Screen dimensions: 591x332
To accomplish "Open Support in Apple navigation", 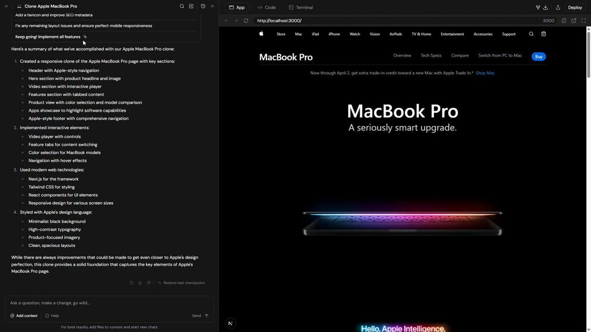I will [x=509, y=34].
